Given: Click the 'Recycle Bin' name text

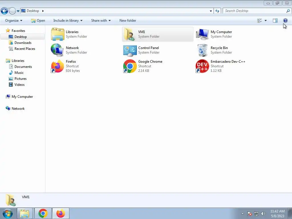Looking at the screenshot, I should tap(219, 48).
